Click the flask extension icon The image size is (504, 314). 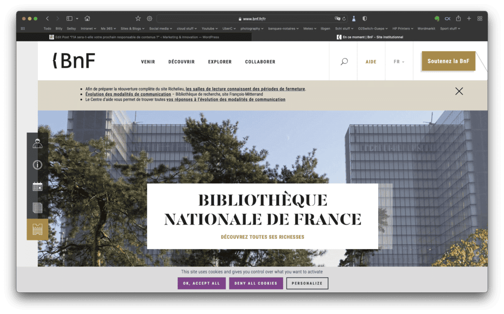coord(353,19)
